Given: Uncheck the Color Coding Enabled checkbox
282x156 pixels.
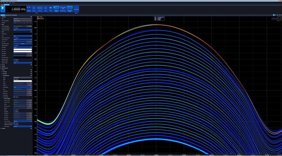Looking at the screenshot, I should [14, 97].
